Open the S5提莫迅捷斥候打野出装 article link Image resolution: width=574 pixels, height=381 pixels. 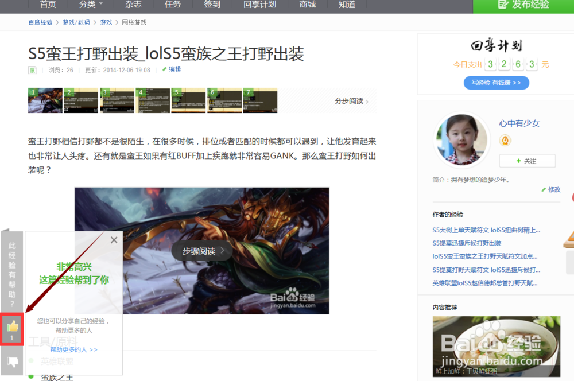click(x=467, y=243)
